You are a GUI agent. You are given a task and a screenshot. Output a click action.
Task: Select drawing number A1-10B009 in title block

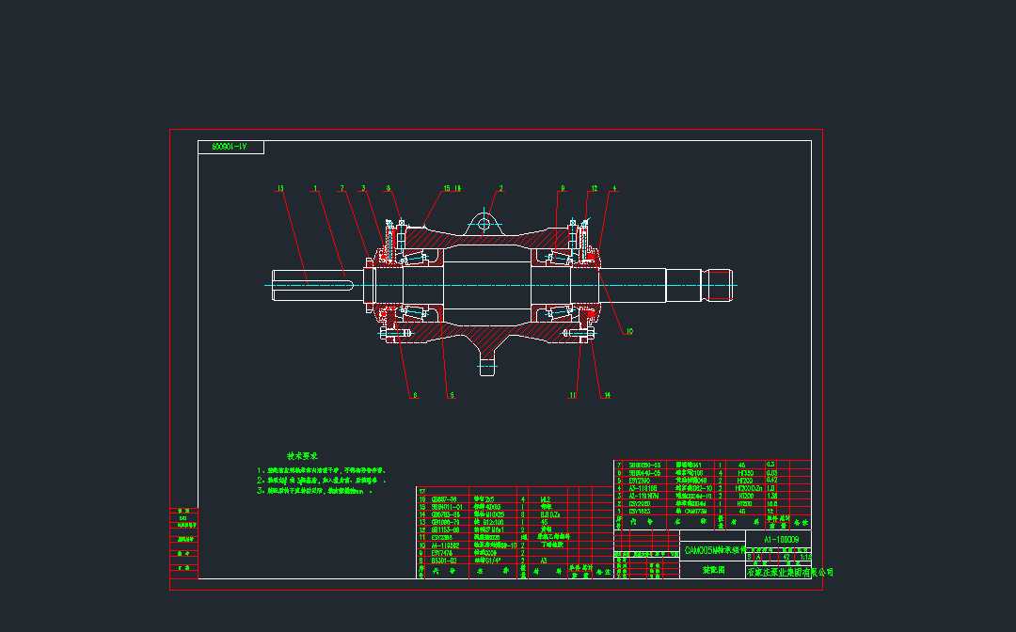pos(782,539)
